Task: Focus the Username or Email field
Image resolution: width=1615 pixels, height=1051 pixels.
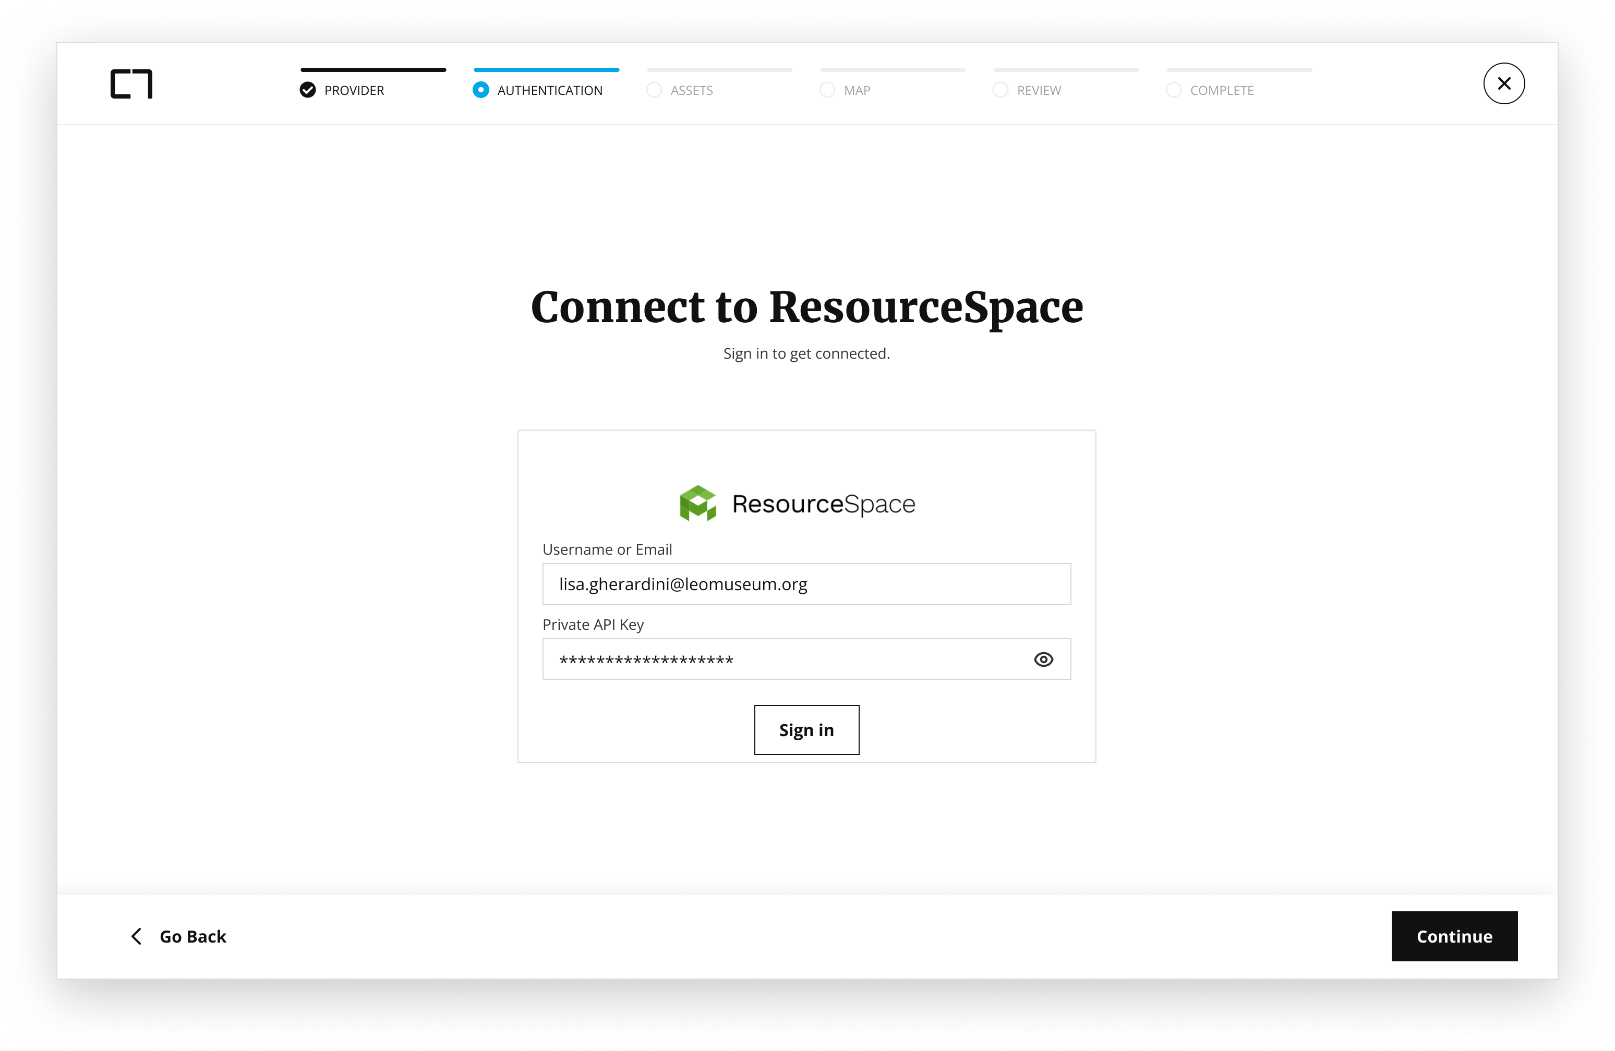Action: tap(806, 584)
